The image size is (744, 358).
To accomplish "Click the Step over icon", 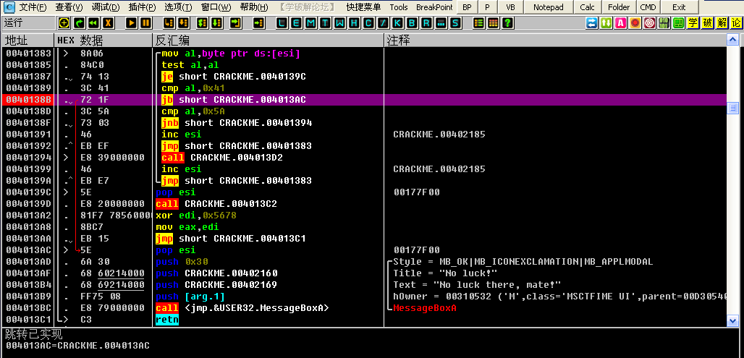I will point(184,22).
